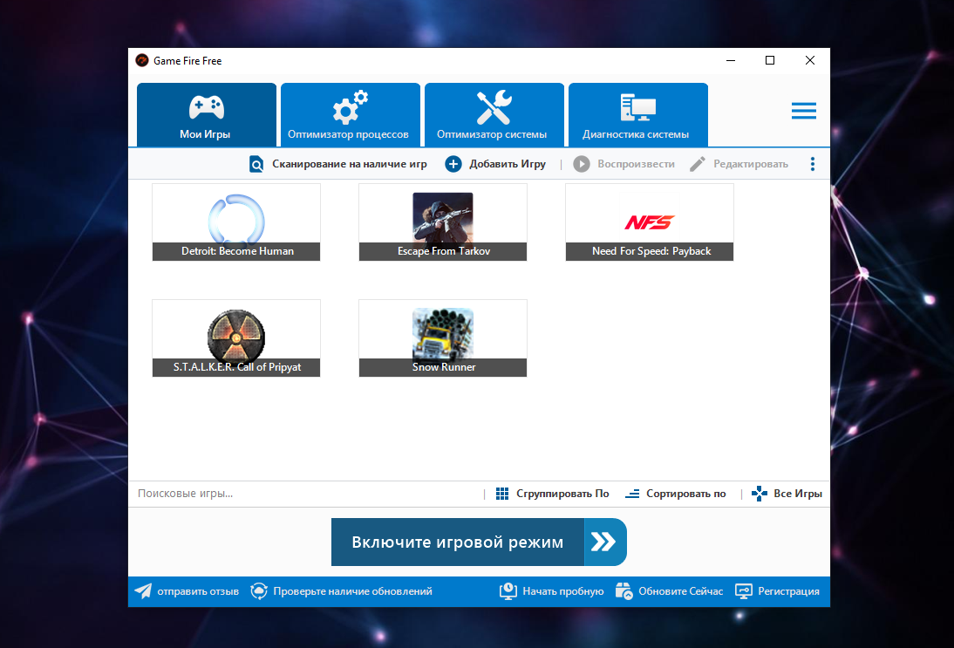Click the magnifier scan icon

[256, 164]
